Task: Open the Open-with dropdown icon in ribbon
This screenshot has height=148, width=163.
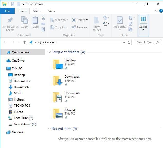Action: coord(132,18)
